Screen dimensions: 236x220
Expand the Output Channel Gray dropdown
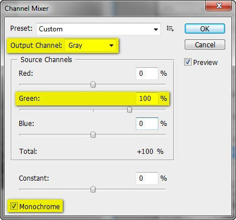[91, 46]
